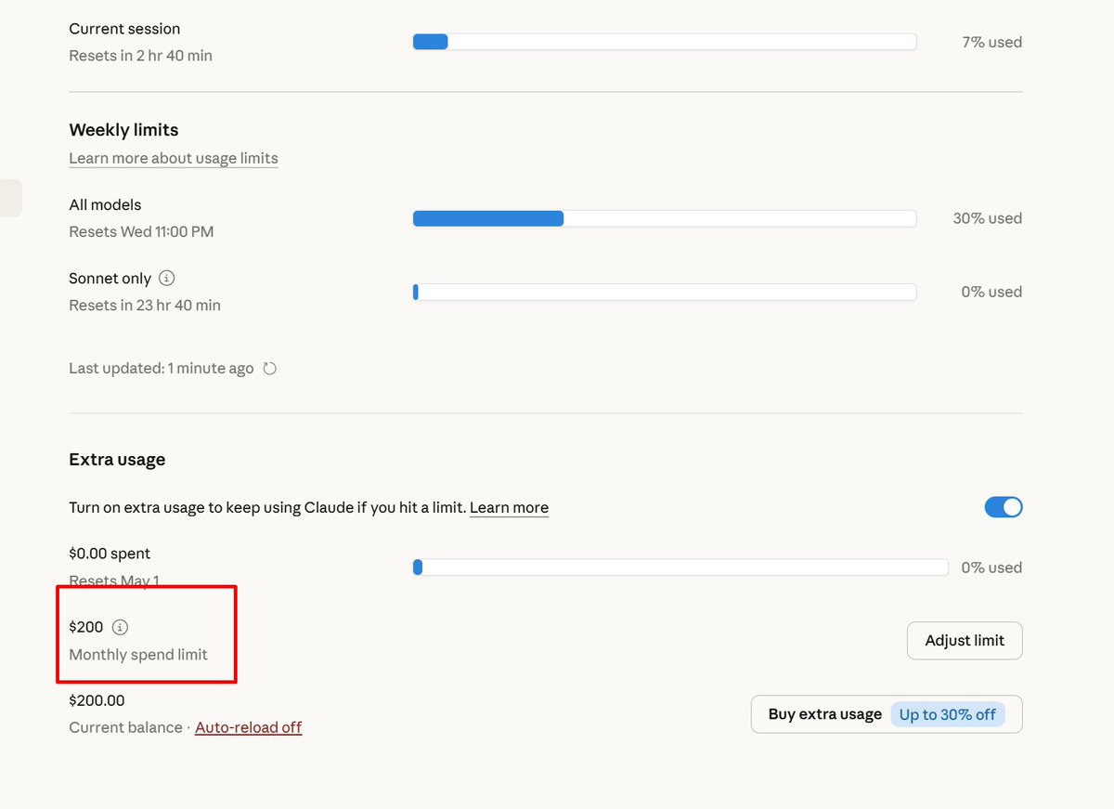Screen dimensions: 1114x809
Task: Click the Last updated: 1 minute ago text
Action: pos(162,369)
